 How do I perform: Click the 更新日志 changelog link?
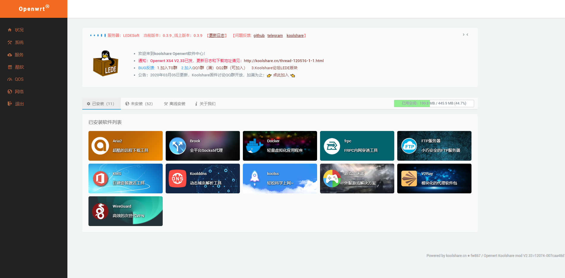click(217, 36)
